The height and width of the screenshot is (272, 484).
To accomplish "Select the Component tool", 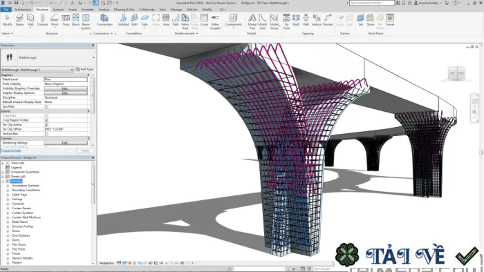I will coord(234,20).
